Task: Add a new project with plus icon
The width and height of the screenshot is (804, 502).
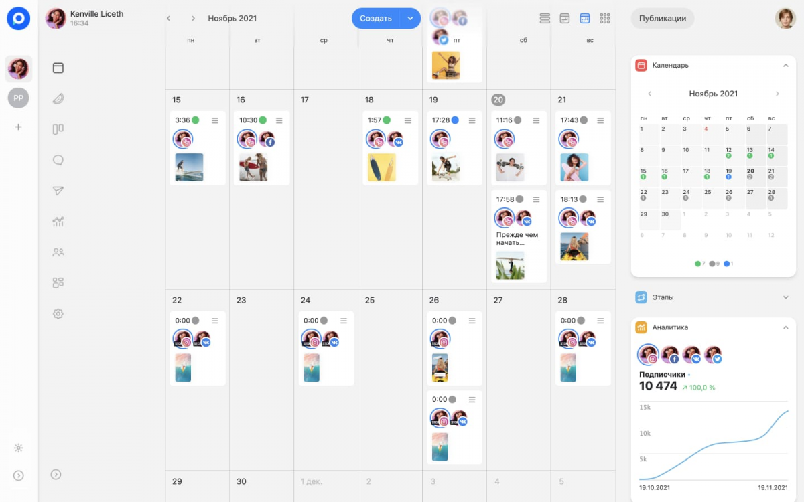Action: click(x=19, y=127)
